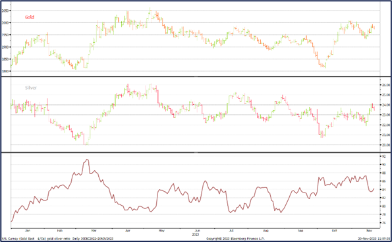This screenshot has height=242, width=392.
Task: Click the Jul month label
Action: pyautogui.click(x=231, y=231)
